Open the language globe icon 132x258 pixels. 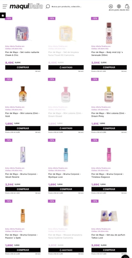pos(119,6)
